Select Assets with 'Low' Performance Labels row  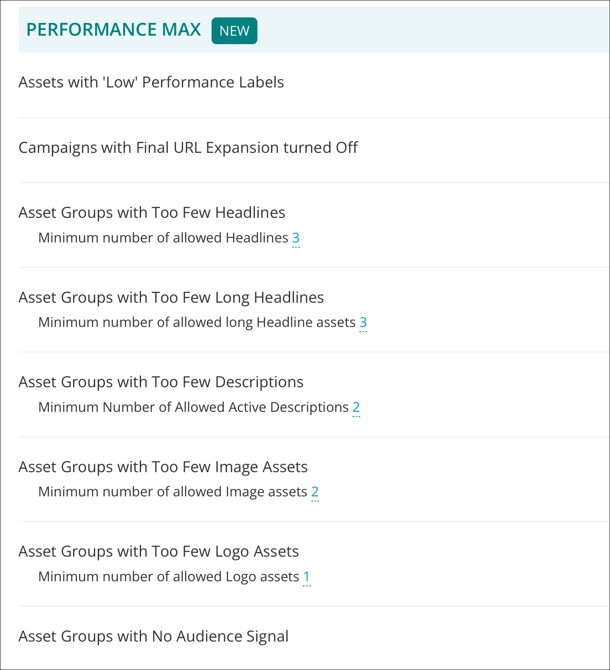(x=151, y=82)
